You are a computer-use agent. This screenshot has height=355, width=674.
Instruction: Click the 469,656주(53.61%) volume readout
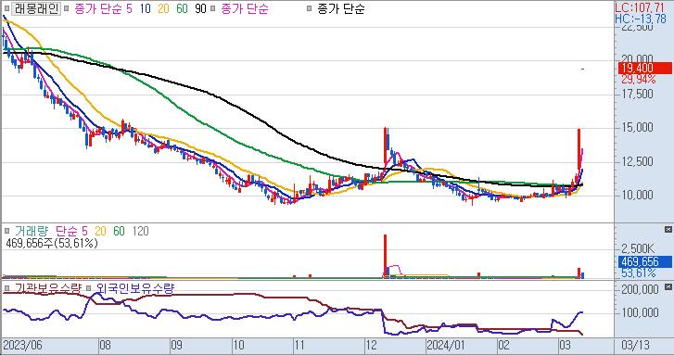pos(52,243)
